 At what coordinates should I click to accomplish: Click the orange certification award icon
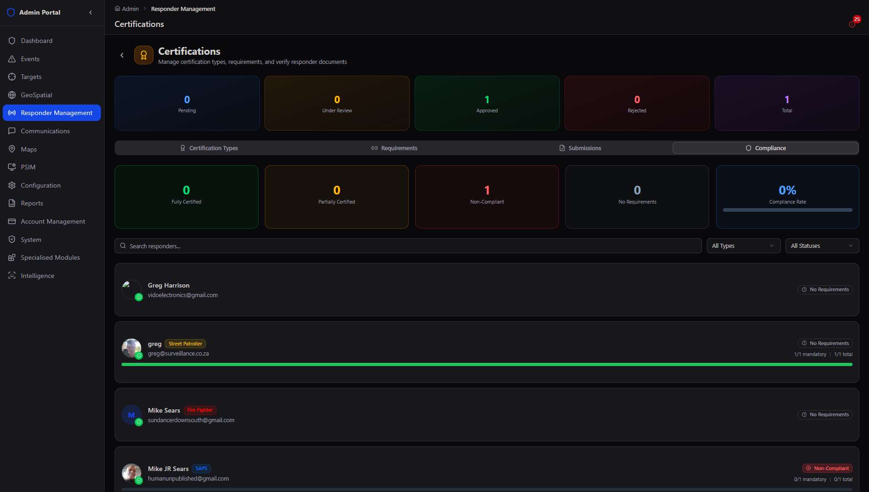tap(143, 55)
